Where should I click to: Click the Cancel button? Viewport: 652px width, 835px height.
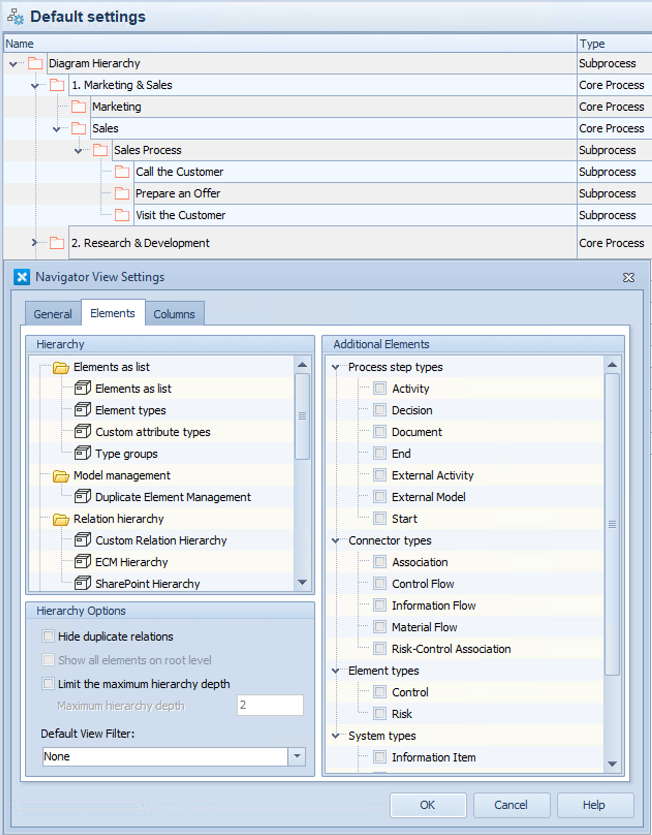point(511,805)
